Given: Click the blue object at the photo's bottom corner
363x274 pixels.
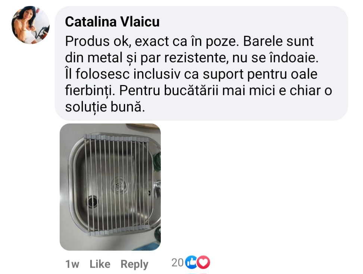Looking at the screenshot, I should coord(147,246).
